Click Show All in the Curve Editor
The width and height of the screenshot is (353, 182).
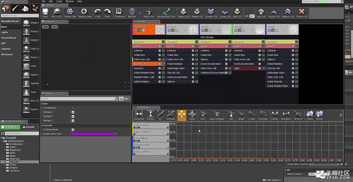(298, 115)
